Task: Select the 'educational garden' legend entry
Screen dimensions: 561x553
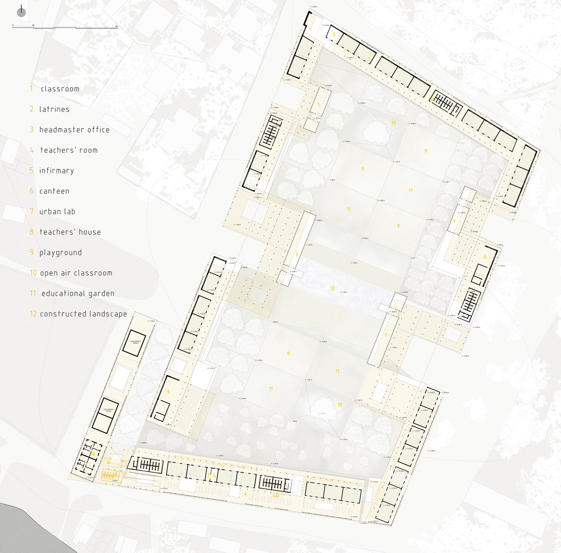Action: [x=78, y=294]
